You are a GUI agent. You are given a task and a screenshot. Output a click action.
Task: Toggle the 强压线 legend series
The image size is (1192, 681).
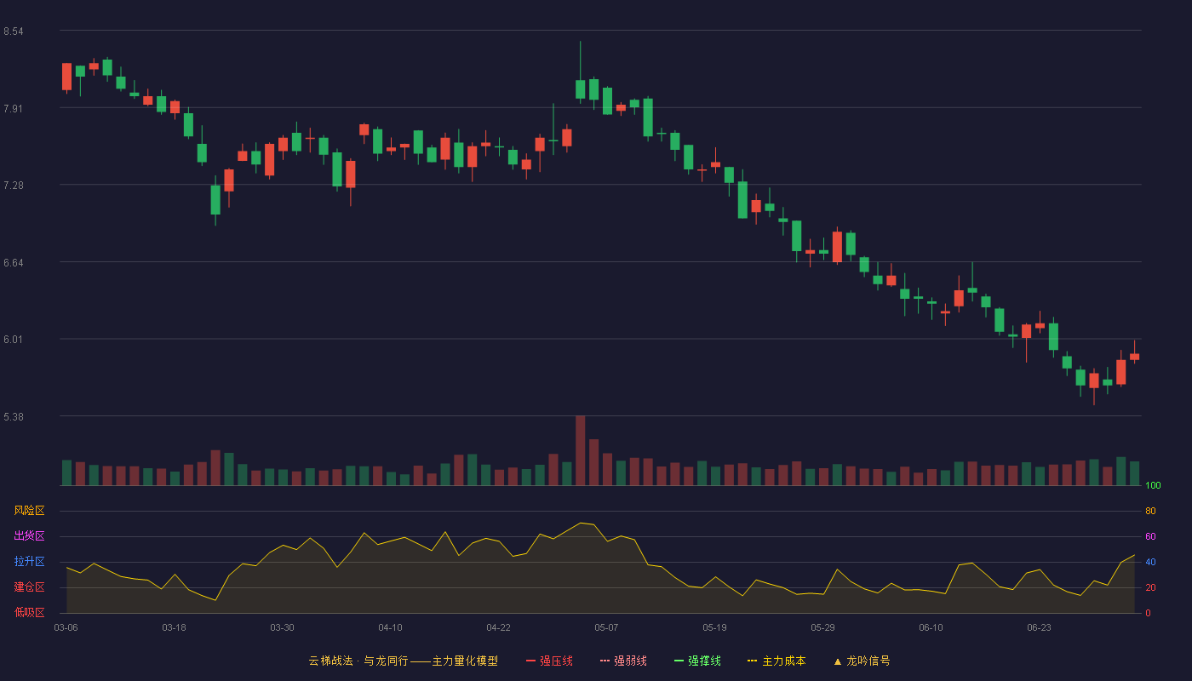[549, 661]
